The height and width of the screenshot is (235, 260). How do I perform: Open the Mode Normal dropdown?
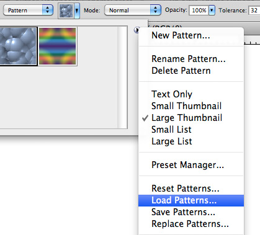tap(133, 10)
